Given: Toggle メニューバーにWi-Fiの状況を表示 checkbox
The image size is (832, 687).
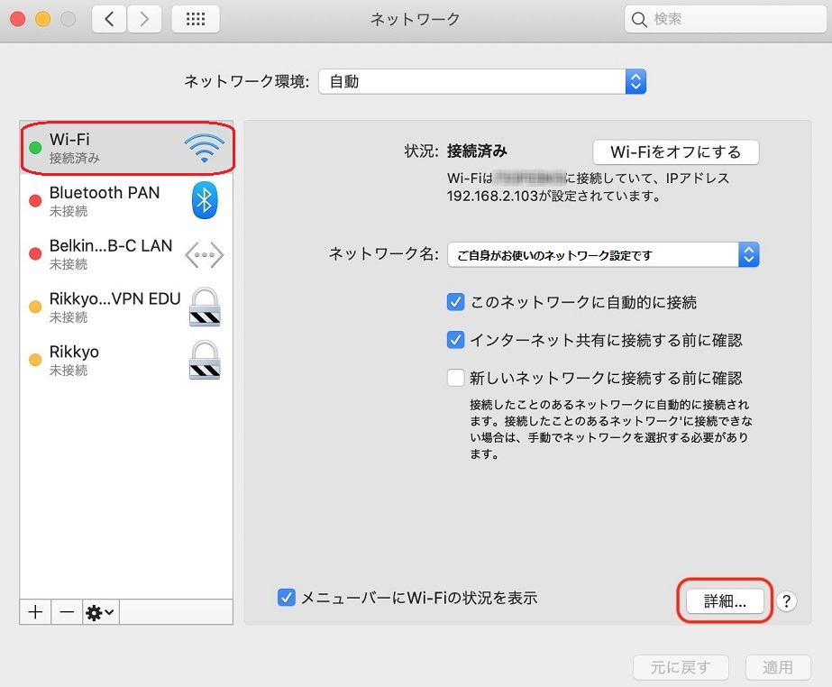Looking at the screenshot, I should tap(287, 598).
